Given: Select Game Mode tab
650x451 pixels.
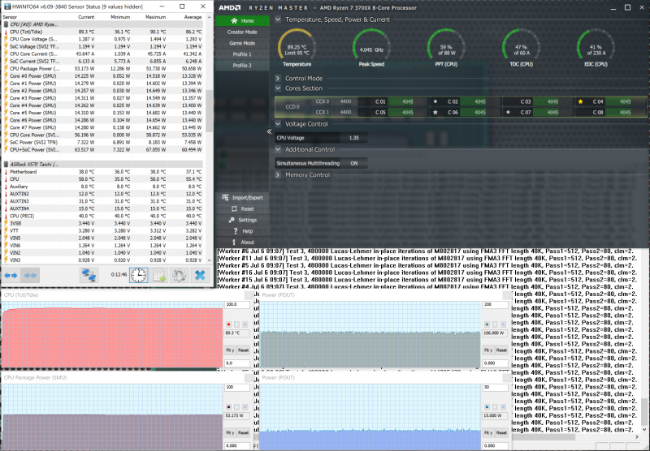Looking at the screenshot, I should point(242,43).
